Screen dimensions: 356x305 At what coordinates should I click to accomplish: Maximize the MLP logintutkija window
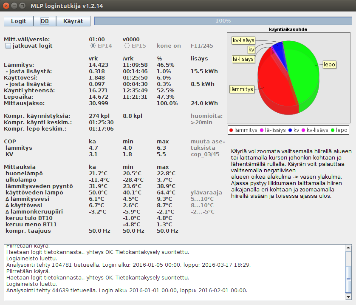tap(22, 6)
